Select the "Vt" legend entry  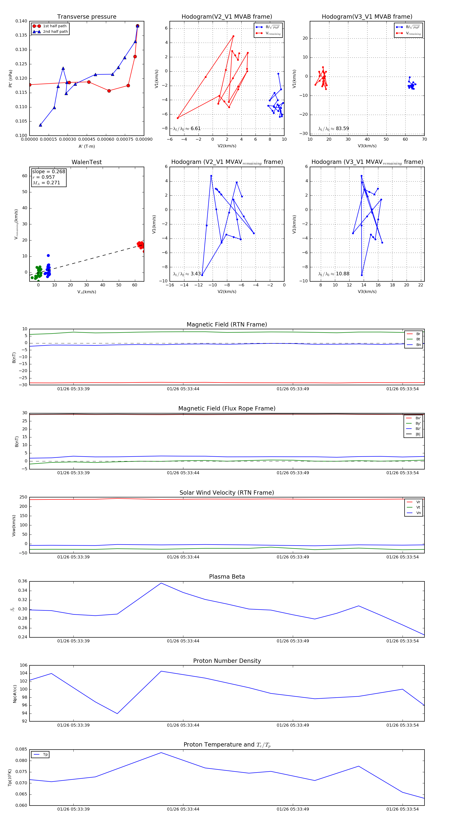(x=414, y=508)
